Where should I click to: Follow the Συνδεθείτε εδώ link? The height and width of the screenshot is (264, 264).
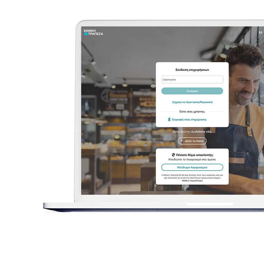(x=201, y=132)
